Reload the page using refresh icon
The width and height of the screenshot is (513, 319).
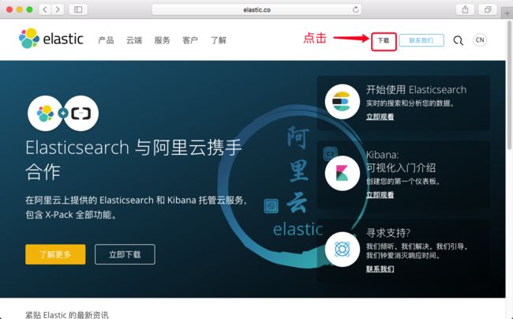click(355, 9)
